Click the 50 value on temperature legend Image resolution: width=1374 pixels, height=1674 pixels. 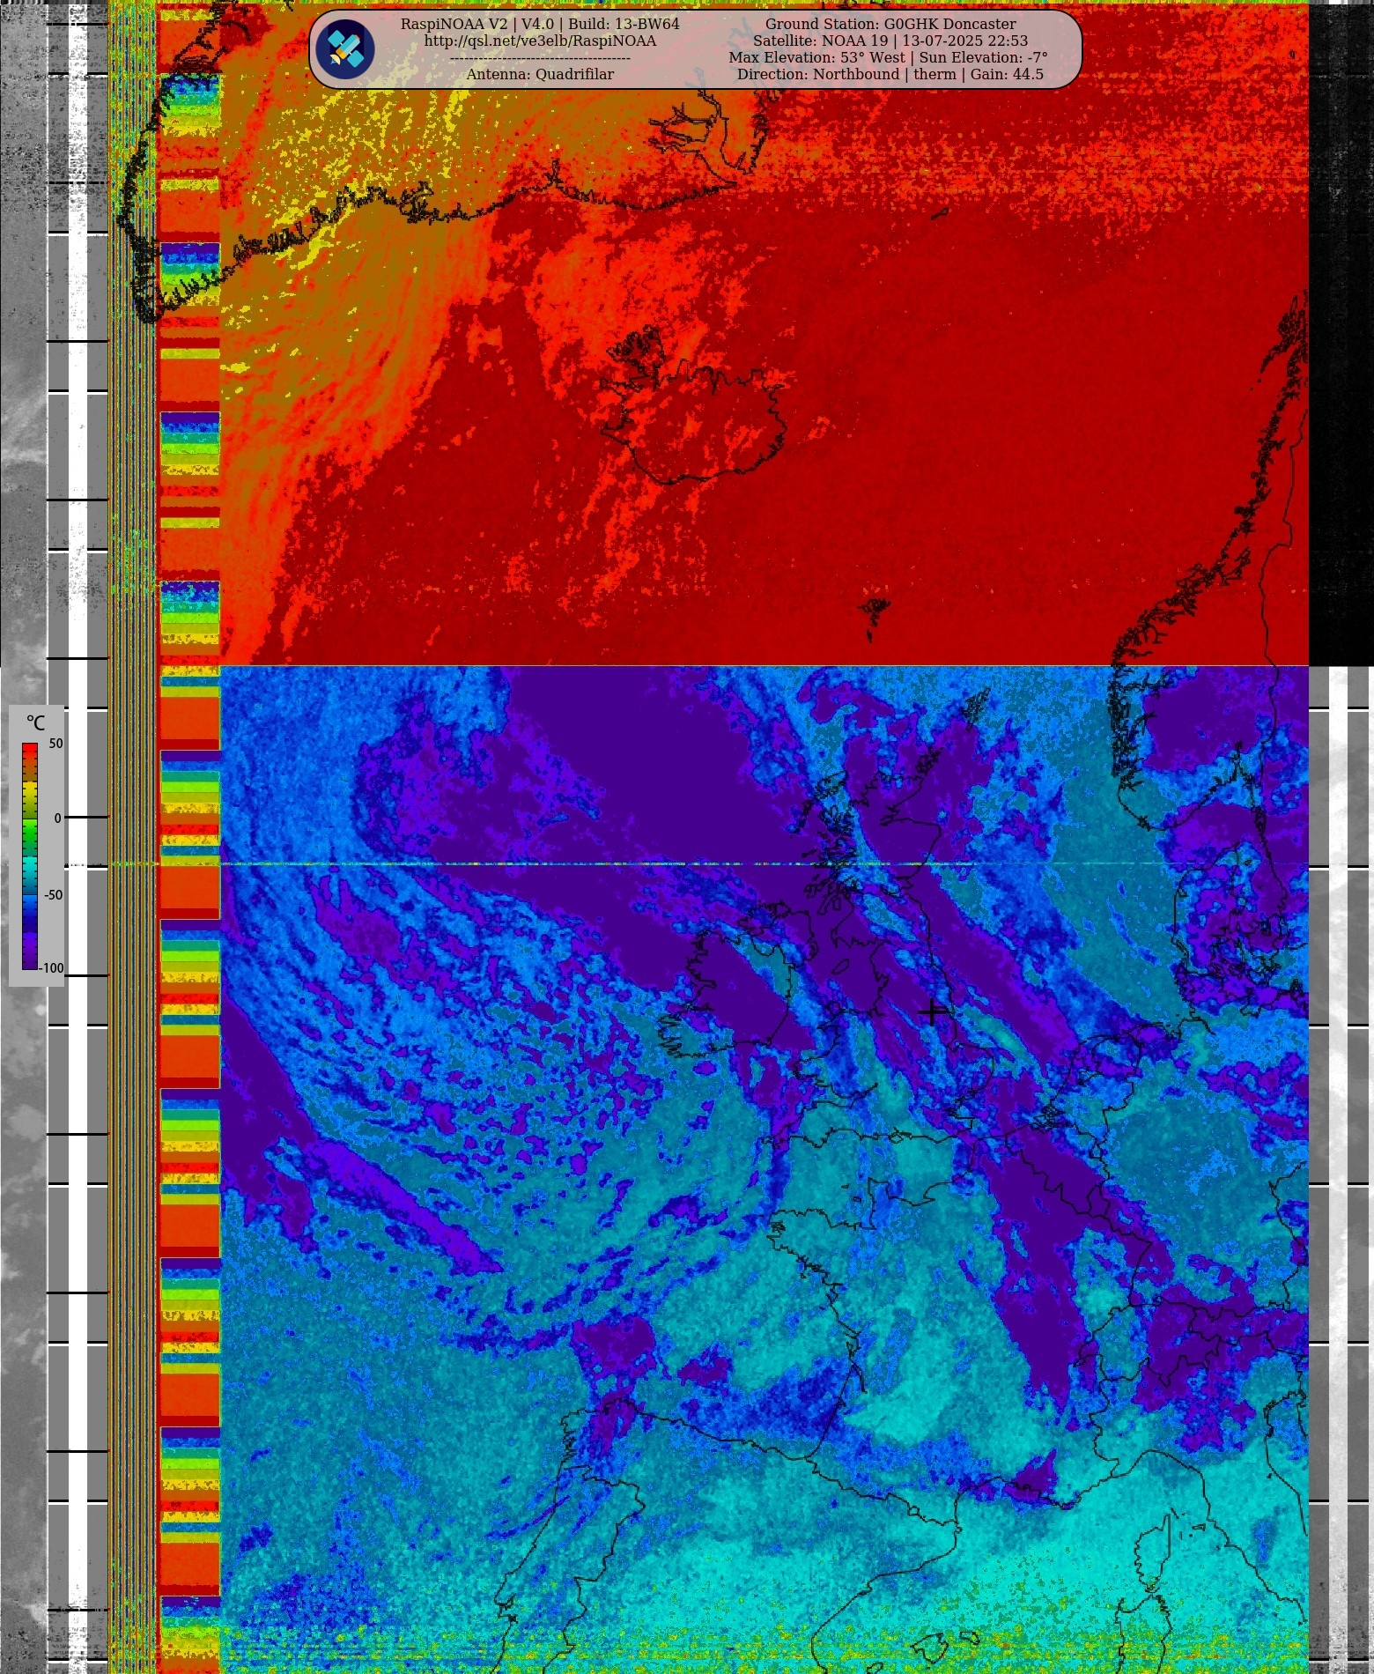pyautogui.click(x=55, y=744)
